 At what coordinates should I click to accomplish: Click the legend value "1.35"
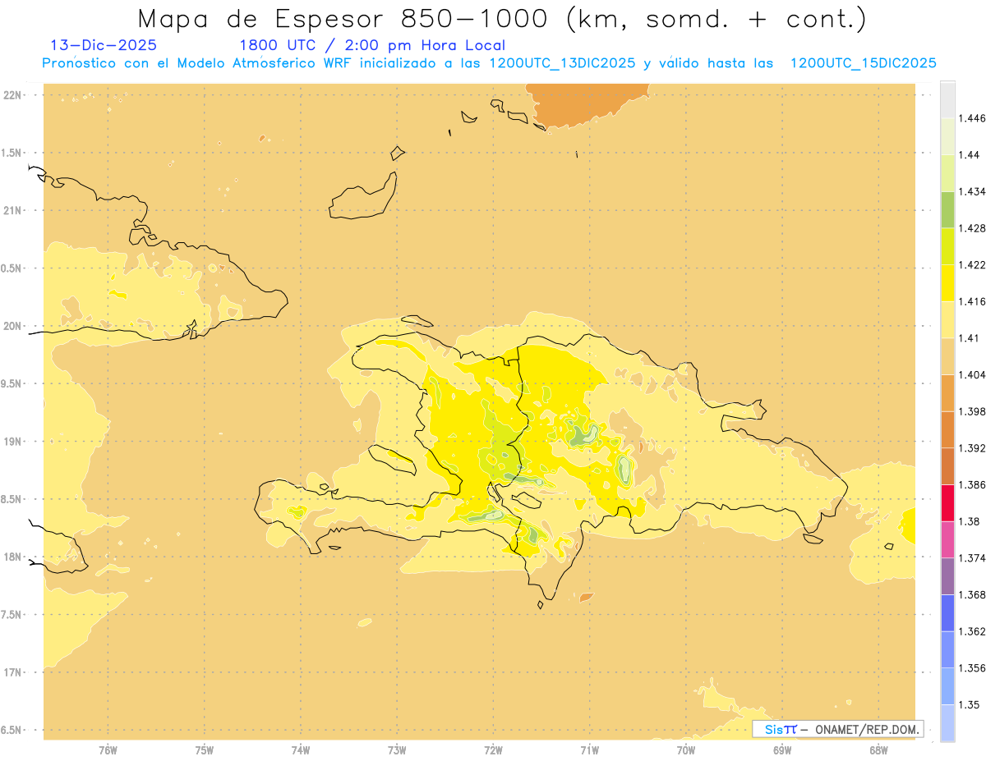pos(970,704)
